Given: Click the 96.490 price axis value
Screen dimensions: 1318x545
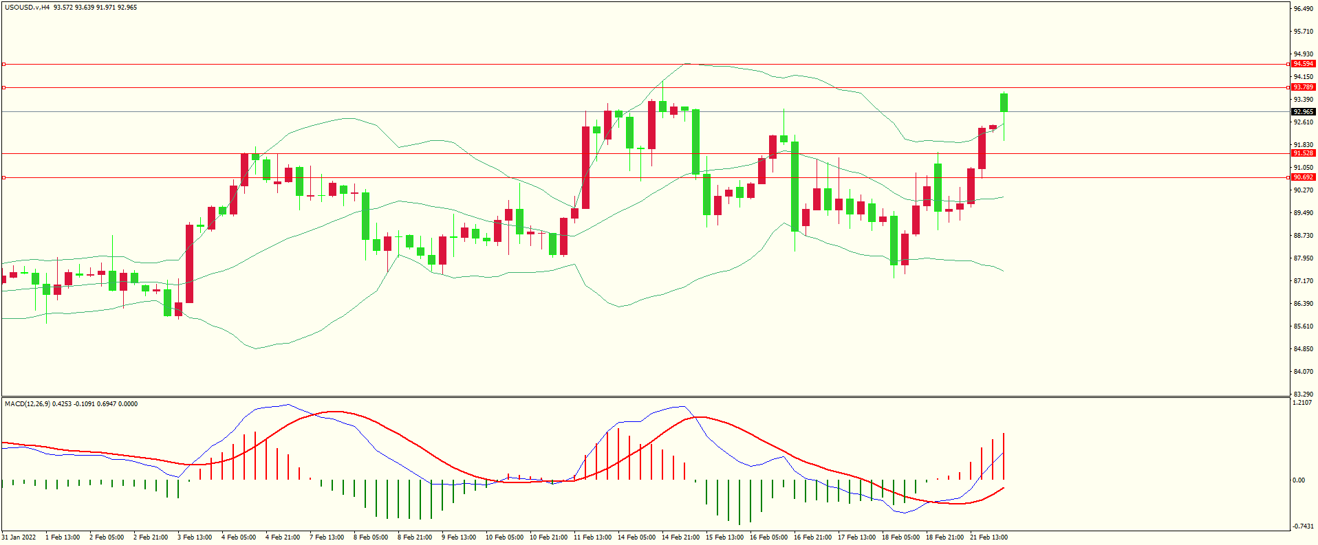Looking at the screenshot, I should (1303, 9).
